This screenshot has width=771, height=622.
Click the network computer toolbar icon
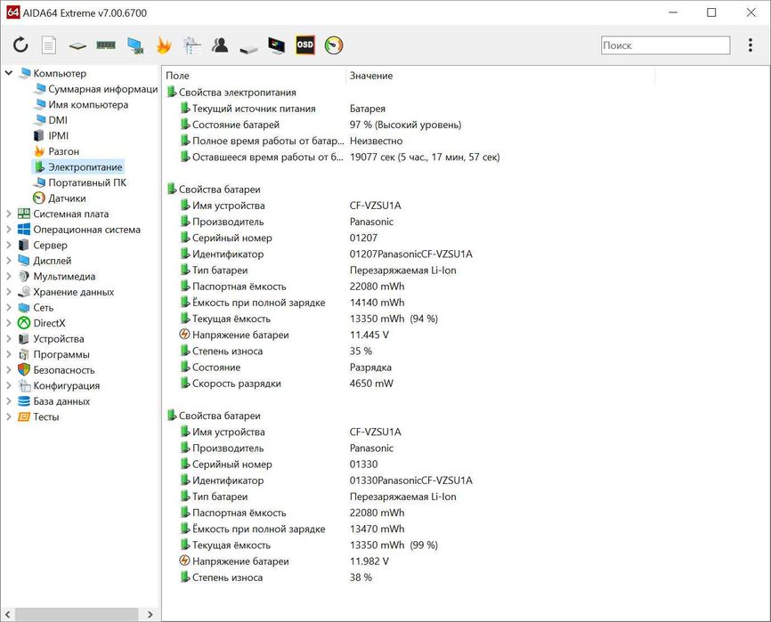click(x=134, y=45)
